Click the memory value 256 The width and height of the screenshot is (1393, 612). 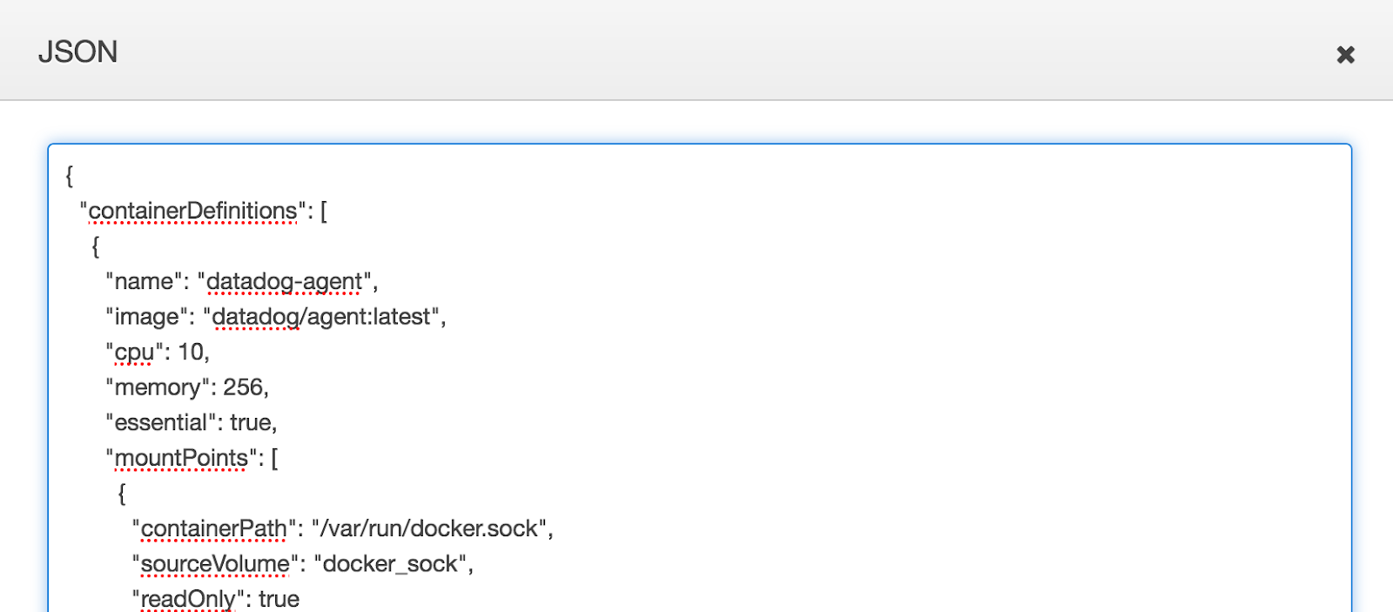click(243, 387)
